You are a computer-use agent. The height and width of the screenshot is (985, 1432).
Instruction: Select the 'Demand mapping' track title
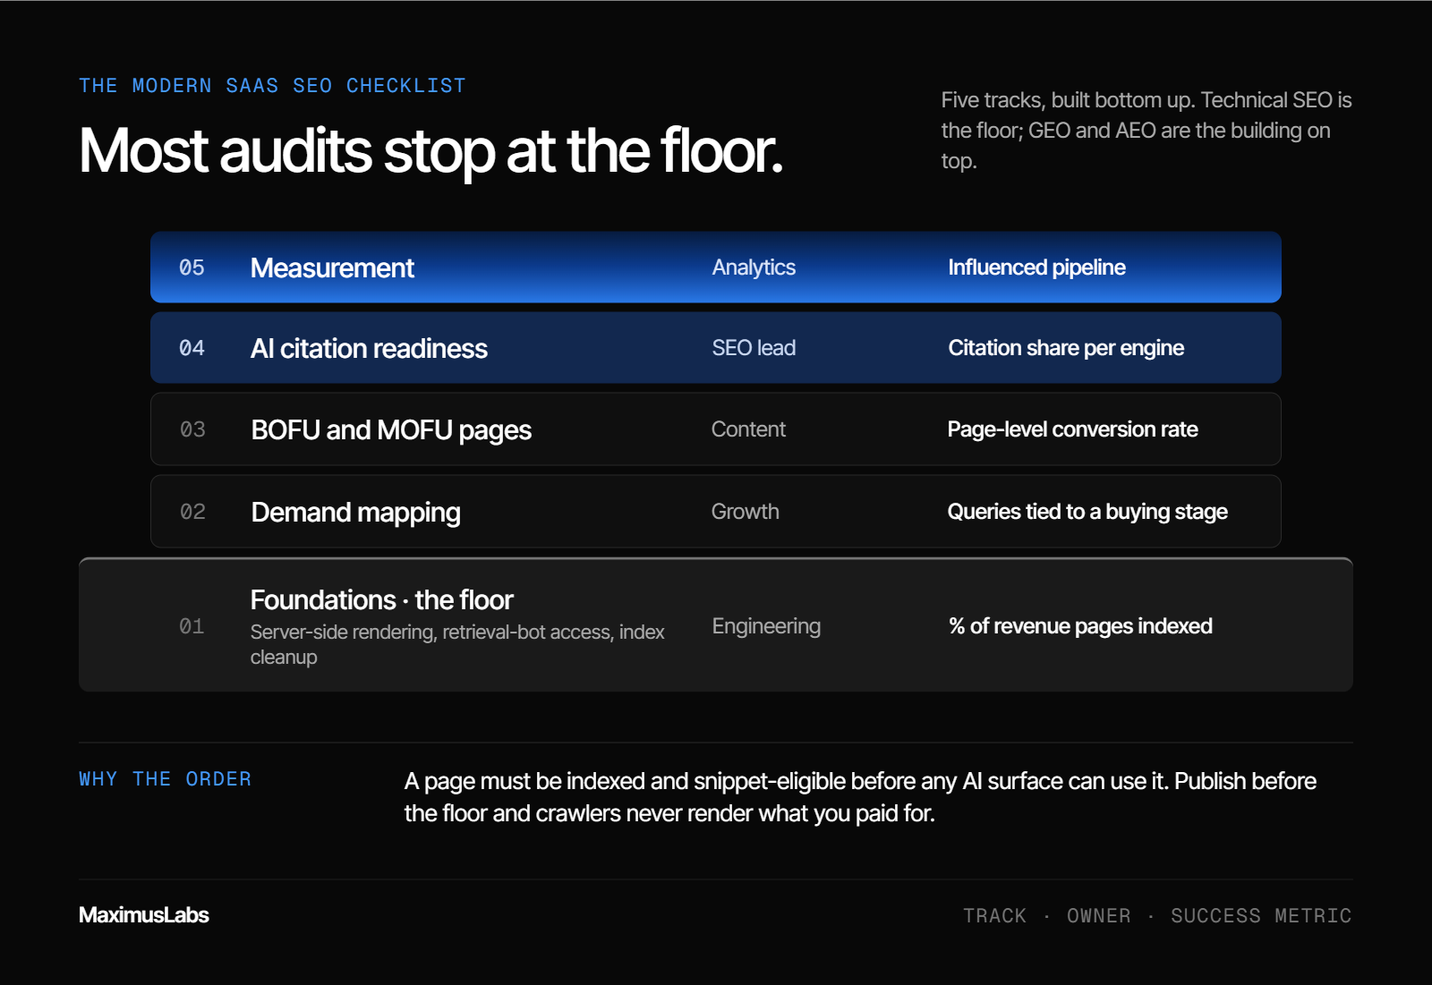[x=355, y=513]
